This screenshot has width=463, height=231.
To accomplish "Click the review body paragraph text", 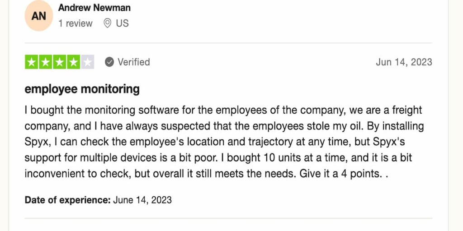I will pos(224,142).
